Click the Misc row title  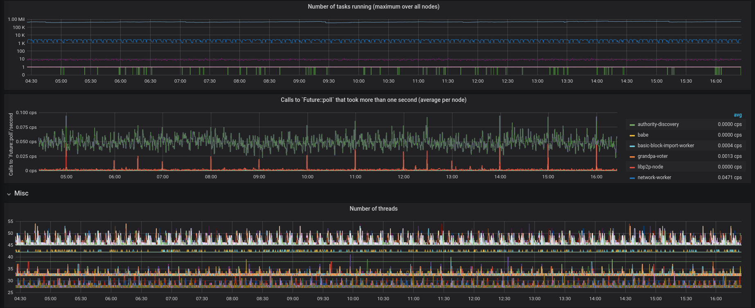tap(21, 193)
